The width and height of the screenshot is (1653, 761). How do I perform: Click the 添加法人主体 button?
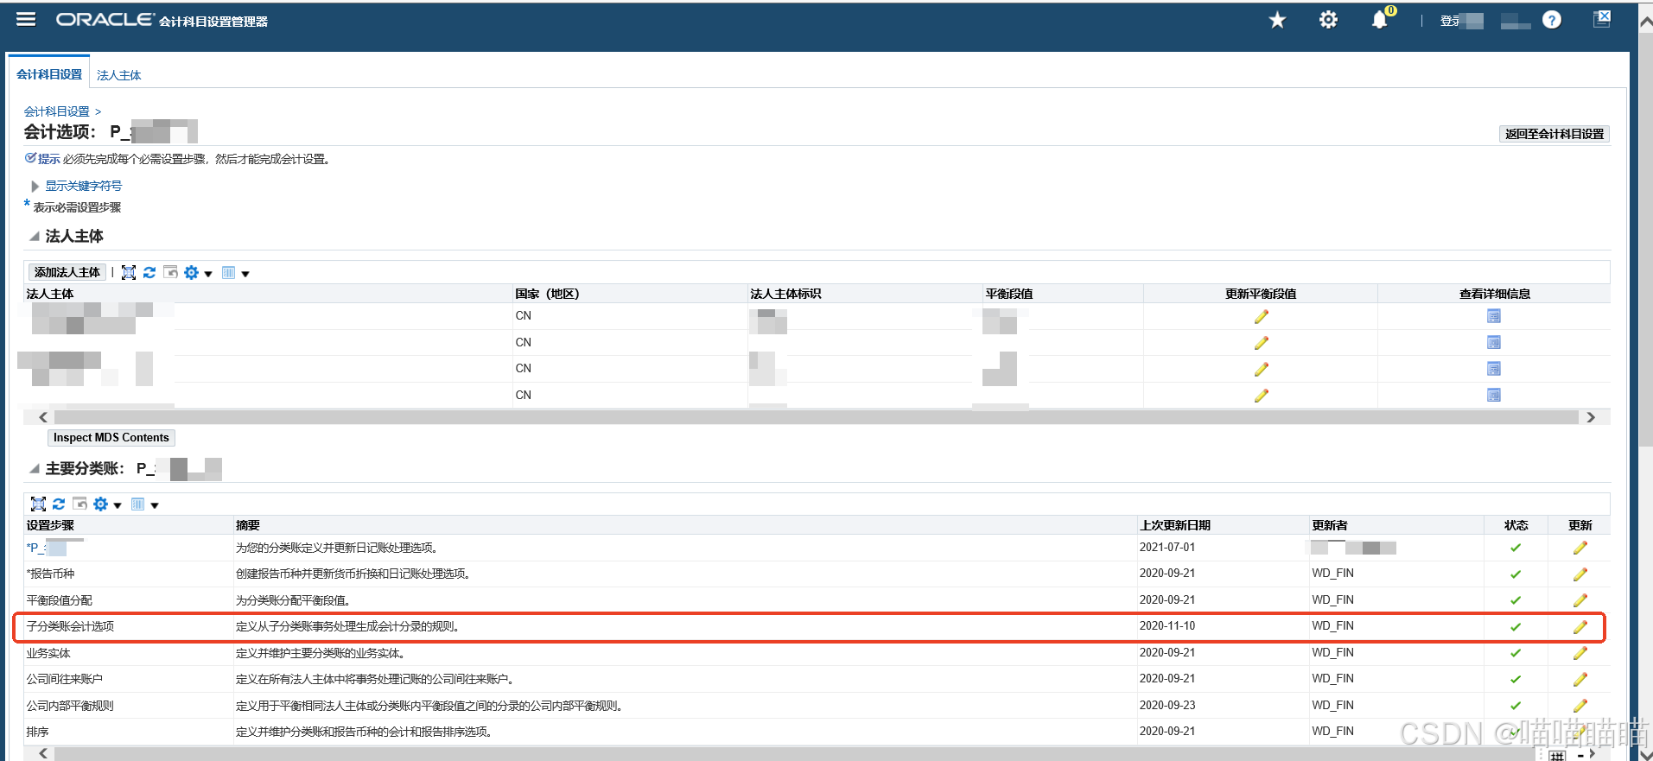[x=67, y=272]
